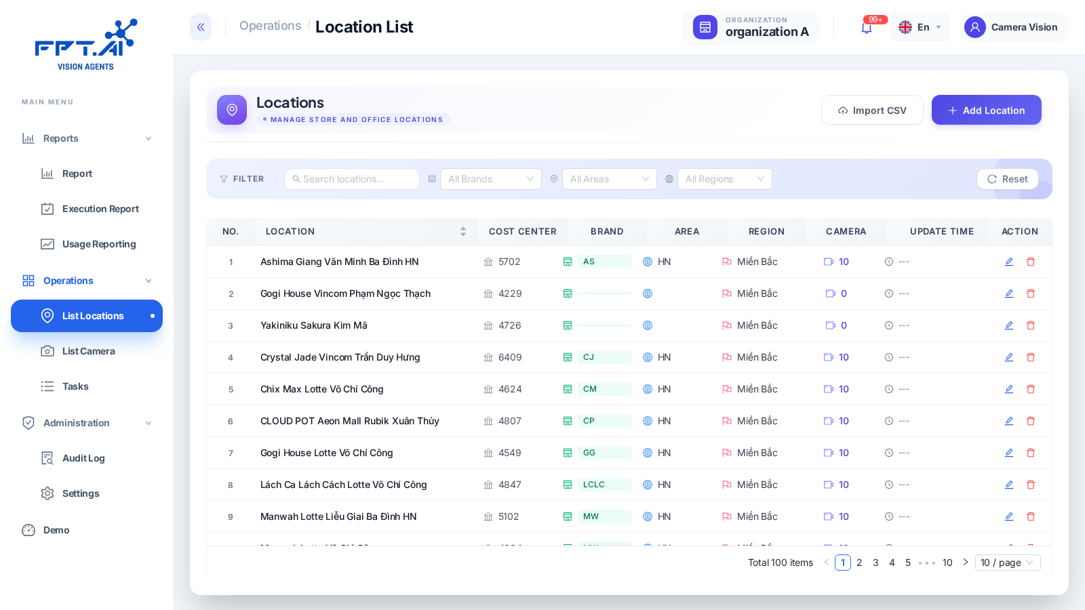Delete the Ashima Giang Văn Minh location
Viewport: 1085px width, 610px height.
pos(1031,262)
